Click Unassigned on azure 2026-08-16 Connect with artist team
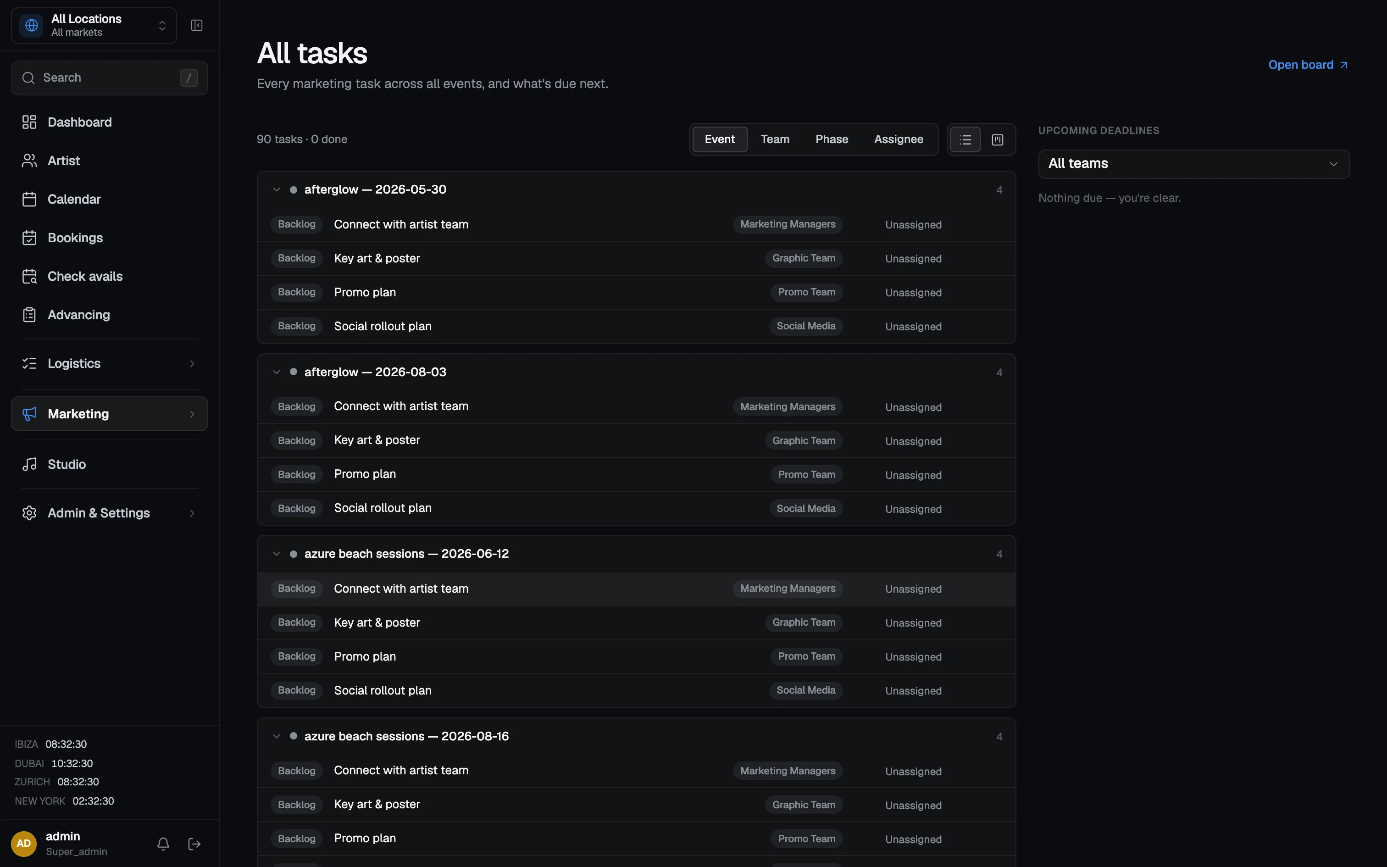 [x=913, y=771]
